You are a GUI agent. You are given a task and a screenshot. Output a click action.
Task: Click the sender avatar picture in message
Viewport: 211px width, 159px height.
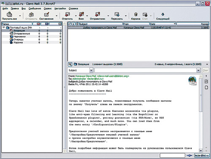tap(192, 81)
